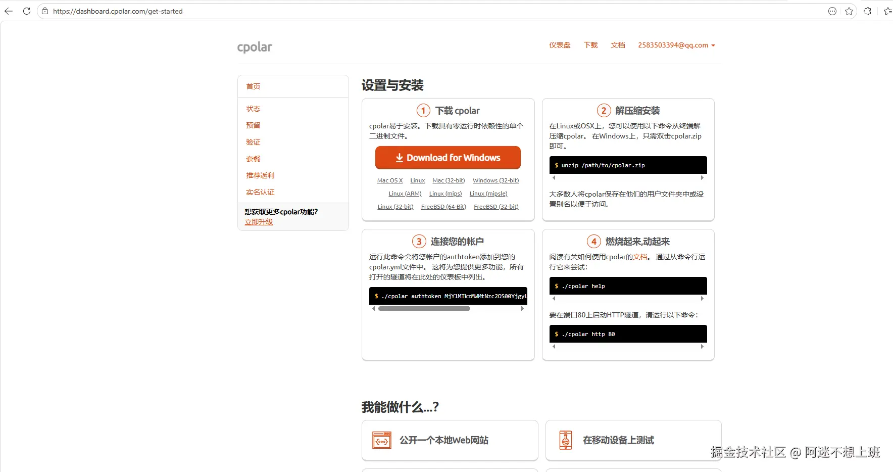This screenshot has width=893, height=472.
Task: Click the Download for Windows button
Action: tap(448, 158)
